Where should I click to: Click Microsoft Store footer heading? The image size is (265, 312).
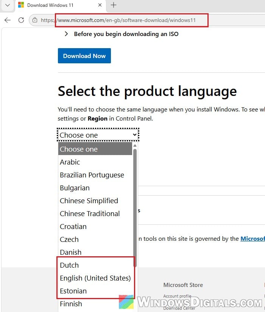183,285
